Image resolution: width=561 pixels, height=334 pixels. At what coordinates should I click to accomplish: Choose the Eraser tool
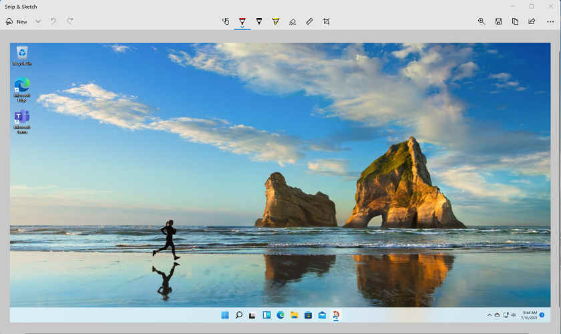[x=293, y=21]
